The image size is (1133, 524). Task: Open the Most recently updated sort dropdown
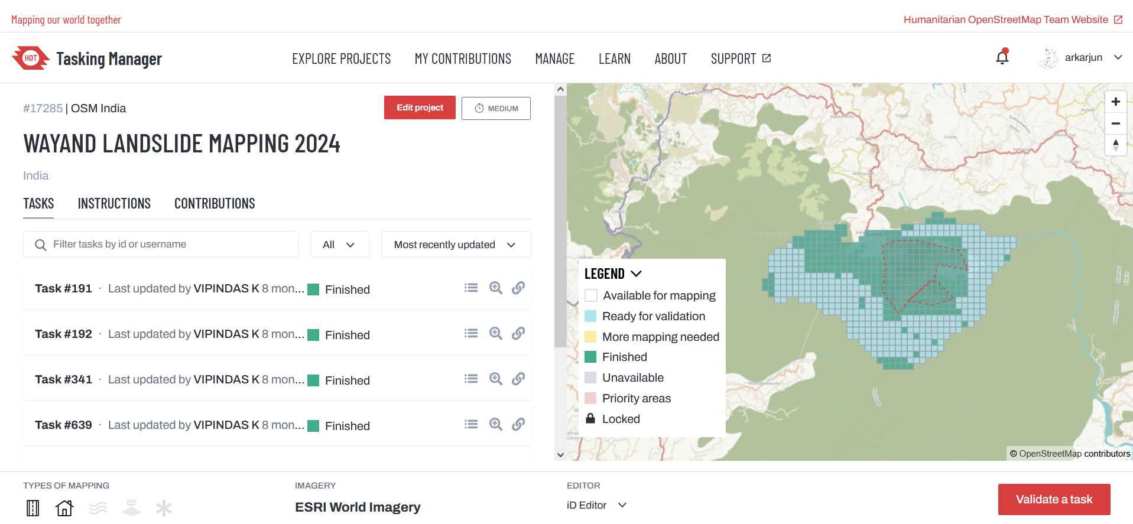click(x=456, y=245)
